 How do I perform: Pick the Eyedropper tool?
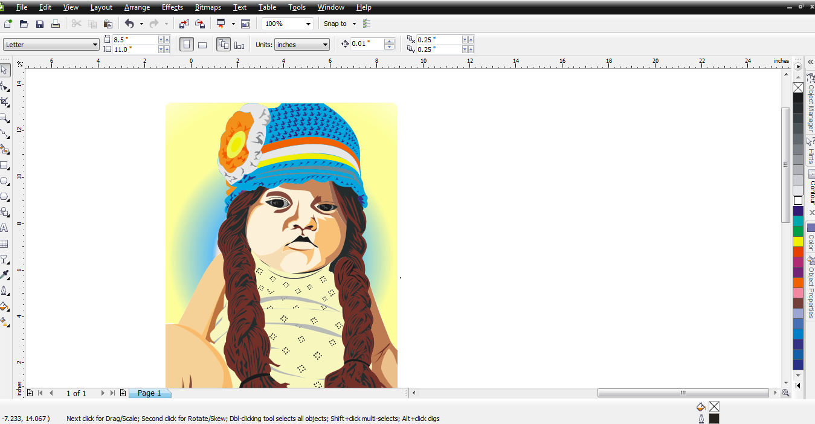(5, 274)
